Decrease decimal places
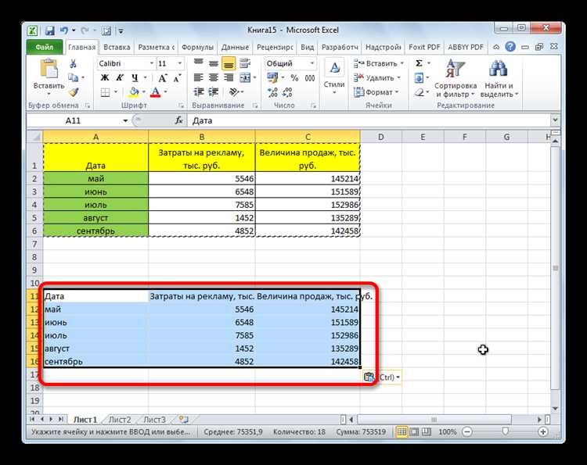The width and height of the screenshot is (587, 465). (x=287, y=92)
